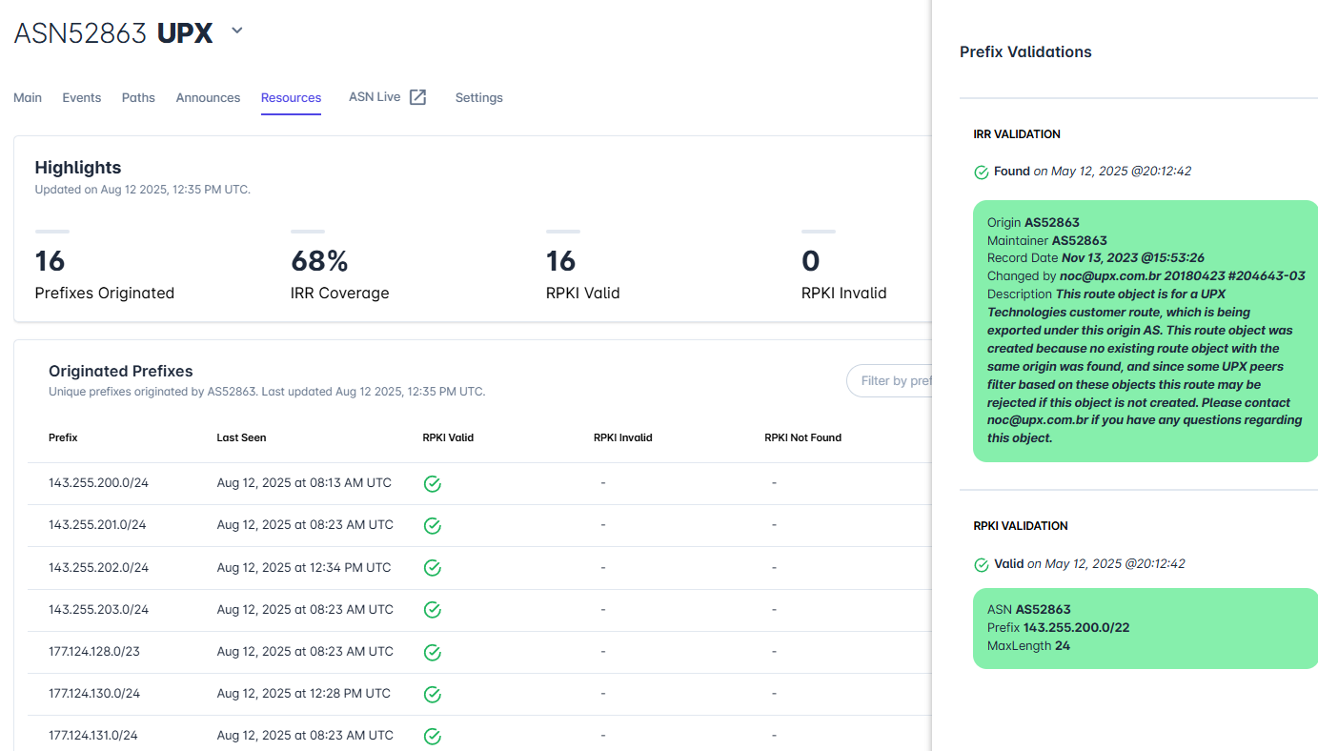Click the RPKI validation Valid check icon
Image resolution: width=1318 pixels, height=751 pixels.
(982, 565)
